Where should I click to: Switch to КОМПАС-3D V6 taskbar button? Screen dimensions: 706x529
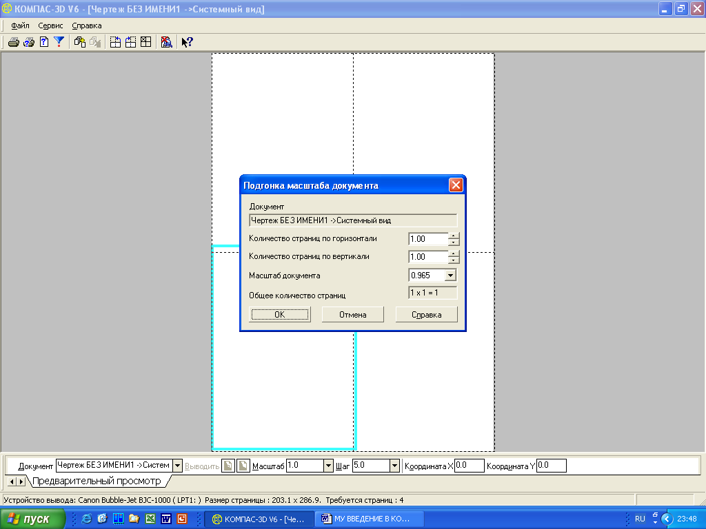[x=259, y=519]
